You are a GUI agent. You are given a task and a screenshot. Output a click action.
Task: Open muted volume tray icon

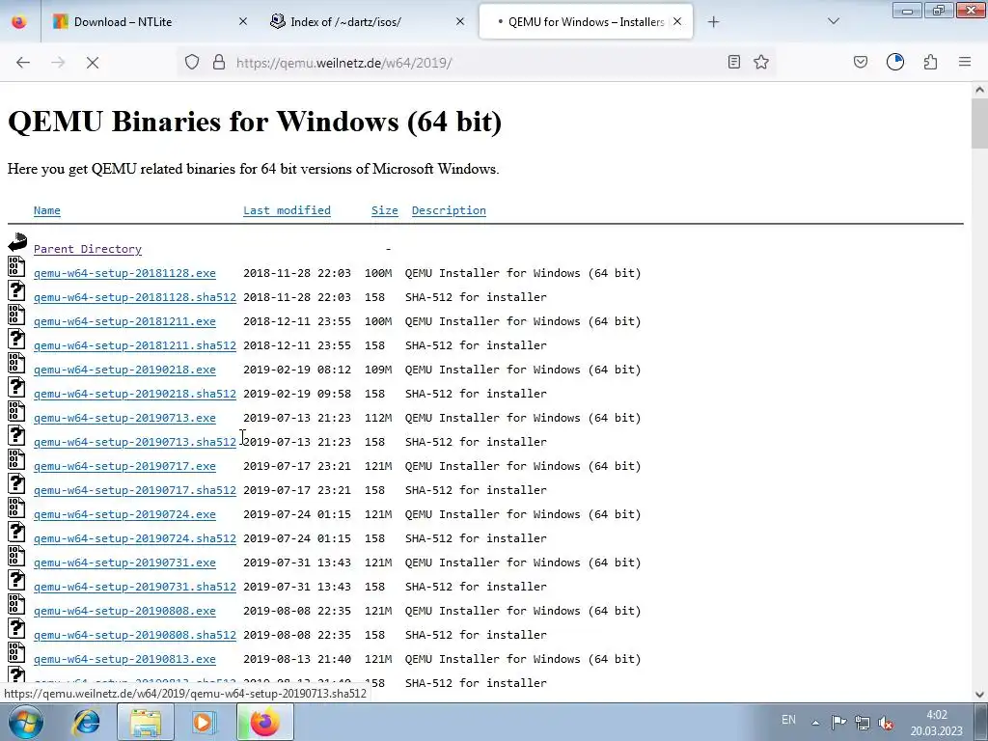(886, 723)
